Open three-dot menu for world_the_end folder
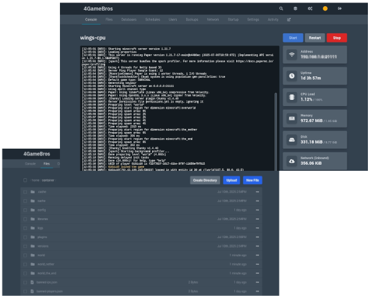This screenshot has width=371, height=296. pos(257,273)
